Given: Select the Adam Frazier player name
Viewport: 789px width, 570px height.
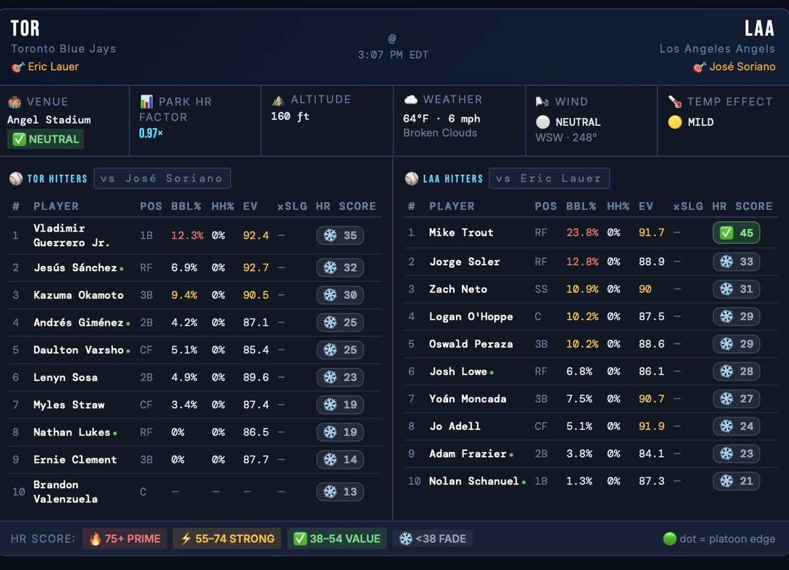Looking at the screenshot, I should coord(467,453).
